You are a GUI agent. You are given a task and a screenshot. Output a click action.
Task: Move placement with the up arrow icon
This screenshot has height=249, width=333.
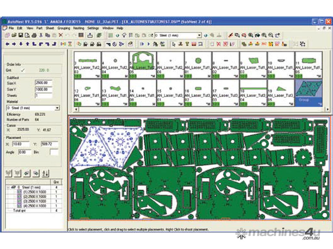click(x=27, y=44)
